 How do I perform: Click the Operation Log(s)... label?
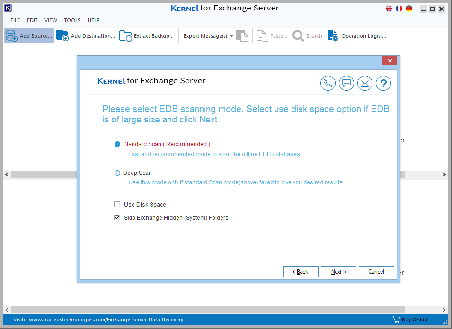pos(363,36)
